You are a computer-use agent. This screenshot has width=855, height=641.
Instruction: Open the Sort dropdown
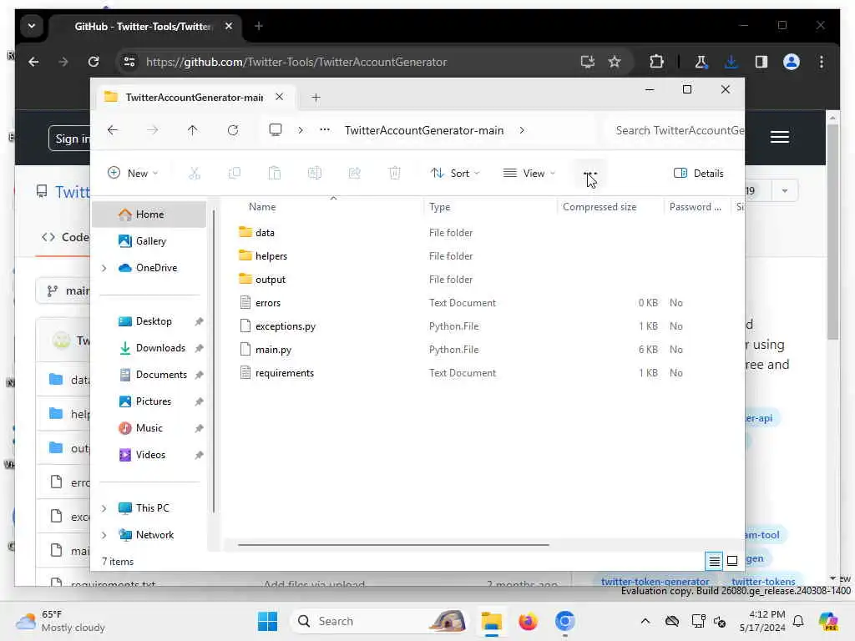(455, 174)
